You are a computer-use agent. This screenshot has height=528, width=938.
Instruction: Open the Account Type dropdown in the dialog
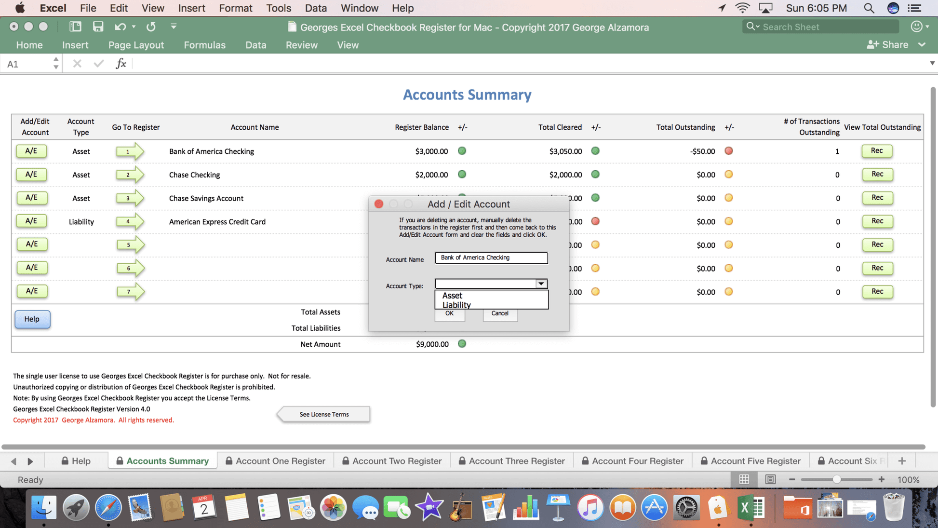coord(542,284)
